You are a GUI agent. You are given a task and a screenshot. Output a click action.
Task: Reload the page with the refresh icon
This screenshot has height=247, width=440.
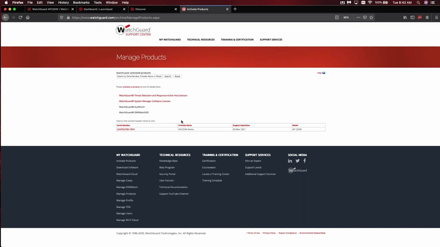(20, 17)
